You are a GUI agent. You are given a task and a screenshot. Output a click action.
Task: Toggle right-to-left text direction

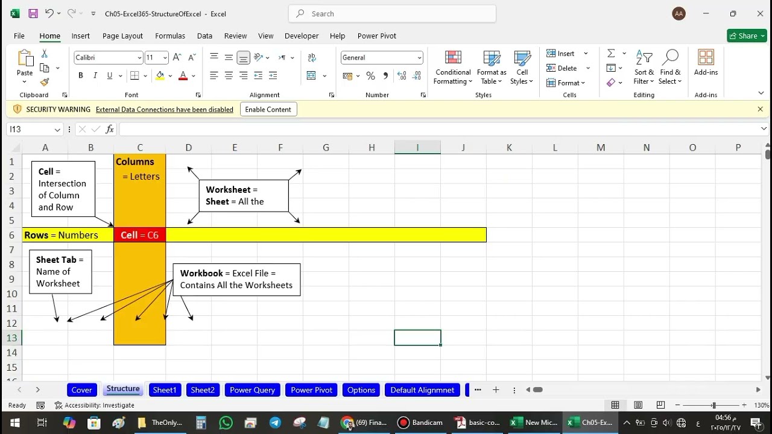tap(282, 57)
